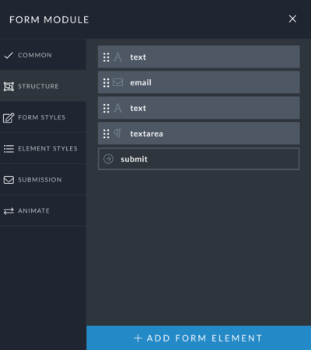Open the Element Styles tab
This screenshot has width=311, height=350.
click(43, 148)
